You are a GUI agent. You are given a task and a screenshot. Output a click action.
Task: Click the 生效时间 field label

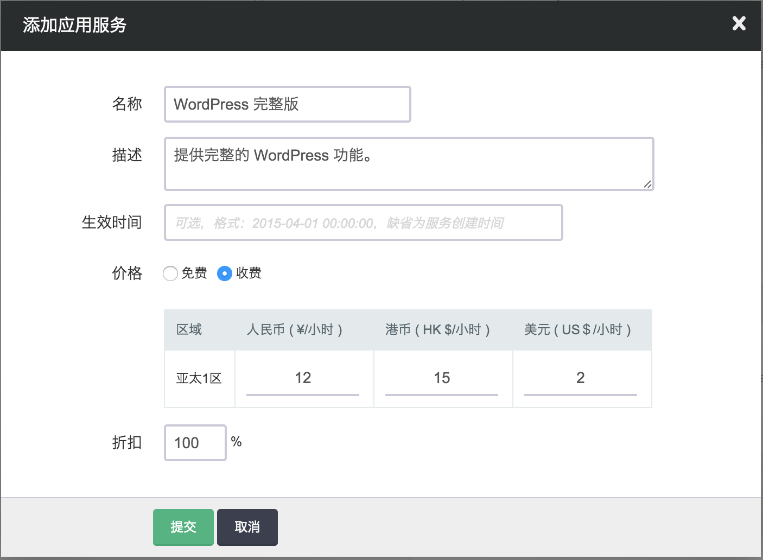[x=112, y=222]
